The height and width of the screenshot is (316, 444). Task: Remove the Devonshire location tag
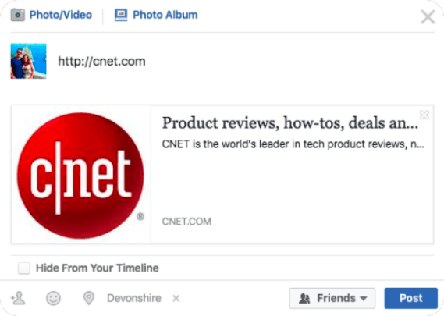176,298
